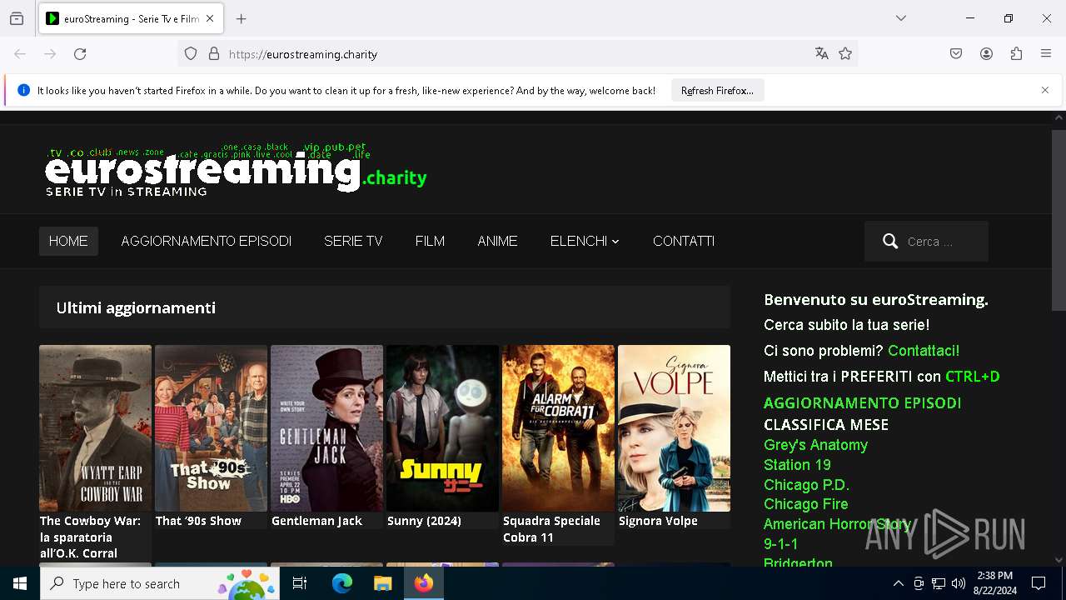
Task: Open 9-1-1 series link
Action: 781,544
